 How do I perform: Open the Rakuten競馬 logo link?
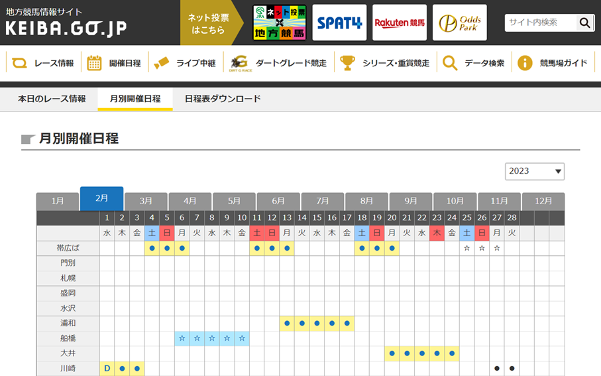pos(399,23)
